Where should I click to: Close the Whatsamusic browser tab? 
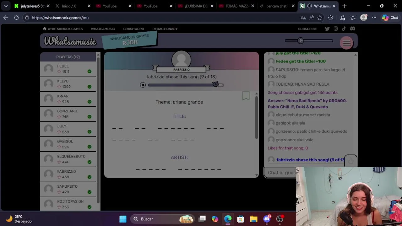coord(334,6)
